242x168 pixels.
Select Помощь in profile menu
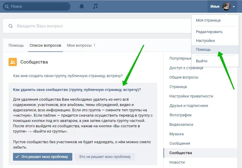click(215, 50)
